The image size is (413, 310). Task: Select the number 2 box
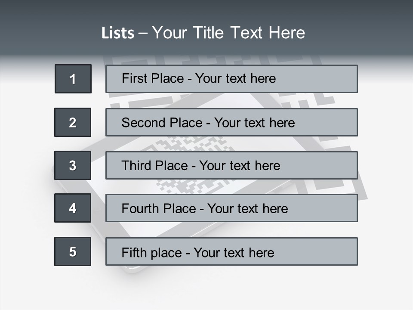(73, 122)
